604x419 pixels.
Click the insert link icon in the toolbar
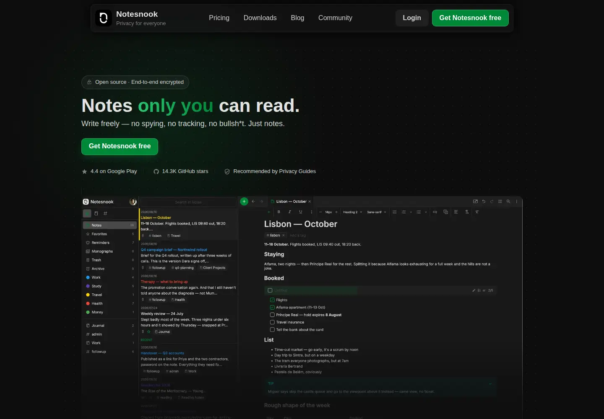pyautogui.click(x=435, y=212)
